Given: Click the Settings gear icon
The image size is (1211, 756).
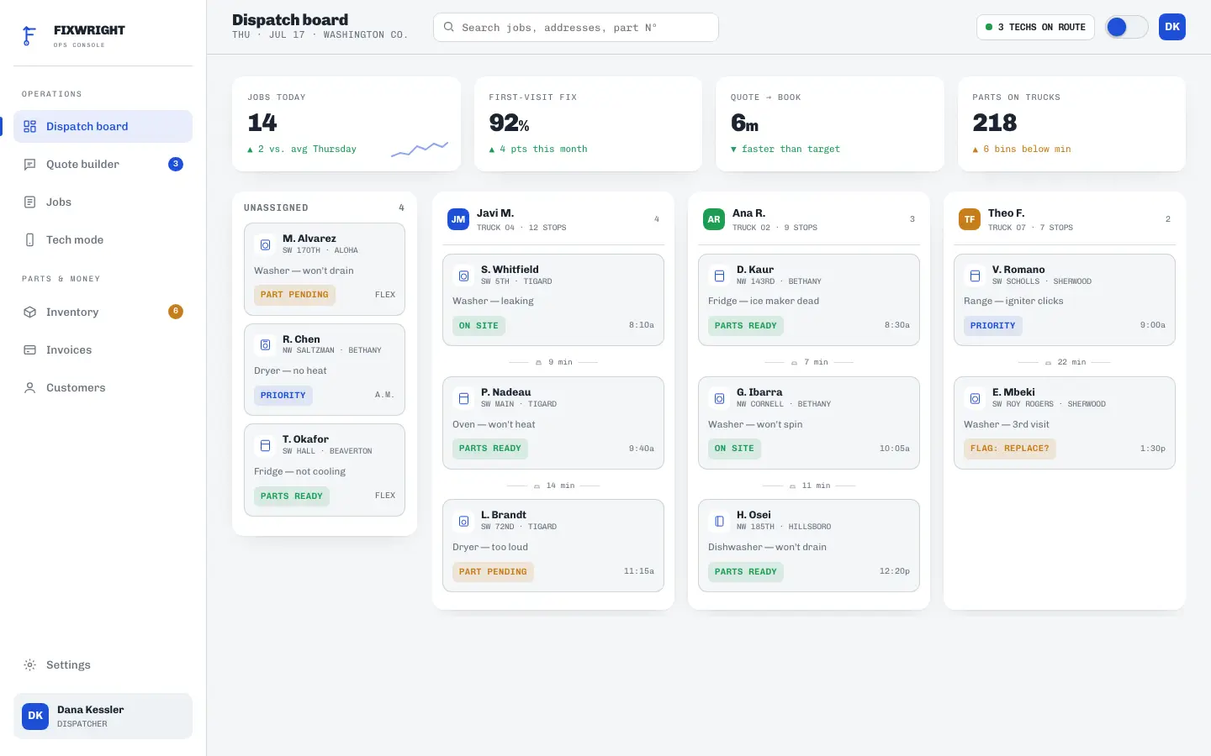Looking at the screenshot, I should pos(29,665).
